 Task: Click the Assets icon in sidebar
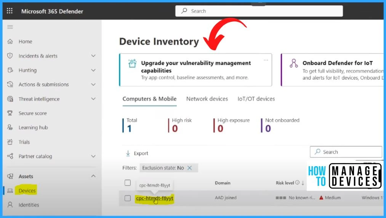coord(10,176)
